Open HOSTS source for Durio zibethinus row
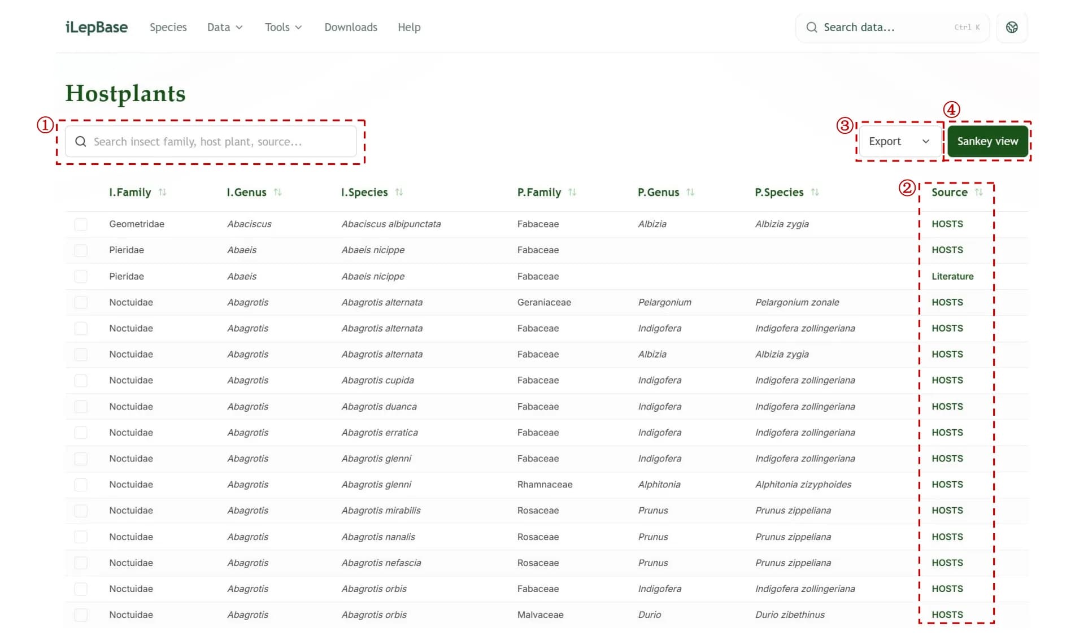 [x=947, y=615]
